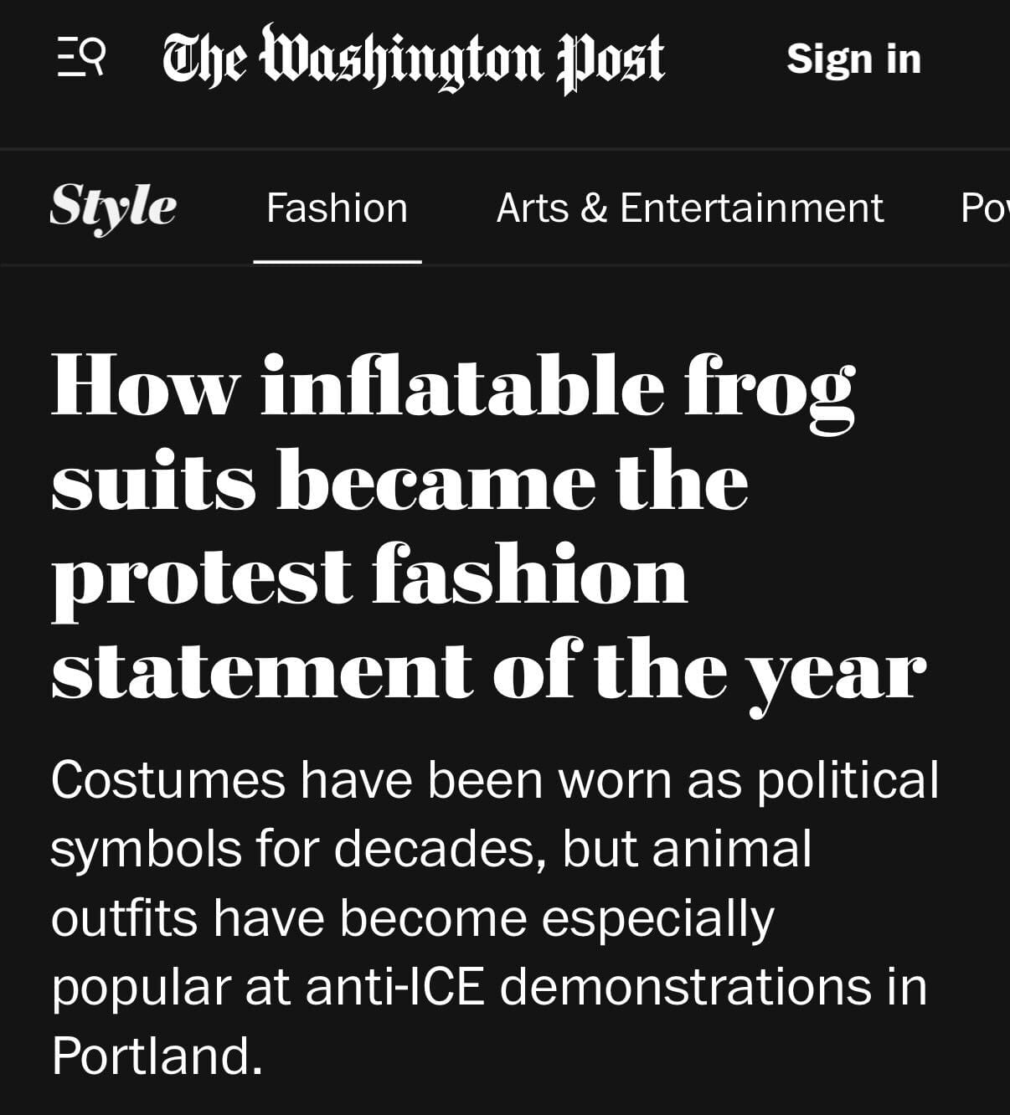Click the Sign in button
Screen dimensions: 1010x1115
[x=853, y=59]
